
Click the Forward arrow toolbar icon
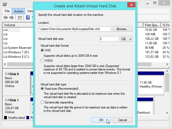11,17
